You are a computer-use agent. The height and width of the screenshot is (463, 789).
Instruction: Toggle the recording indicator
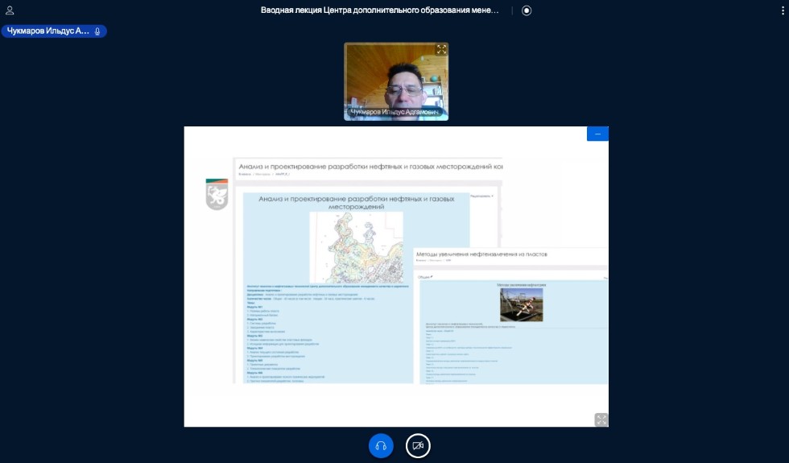527,10
